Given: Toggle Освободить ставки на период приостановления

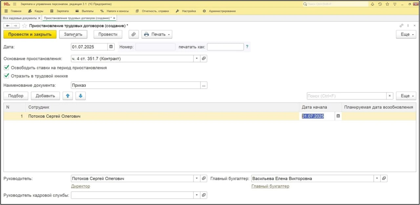Looking at the screenshot, I should click(6, 68).
